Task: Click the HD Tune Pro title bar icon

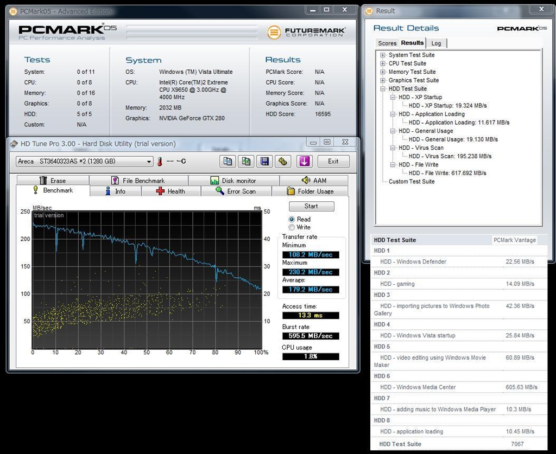Action: (x=14, y=144)
